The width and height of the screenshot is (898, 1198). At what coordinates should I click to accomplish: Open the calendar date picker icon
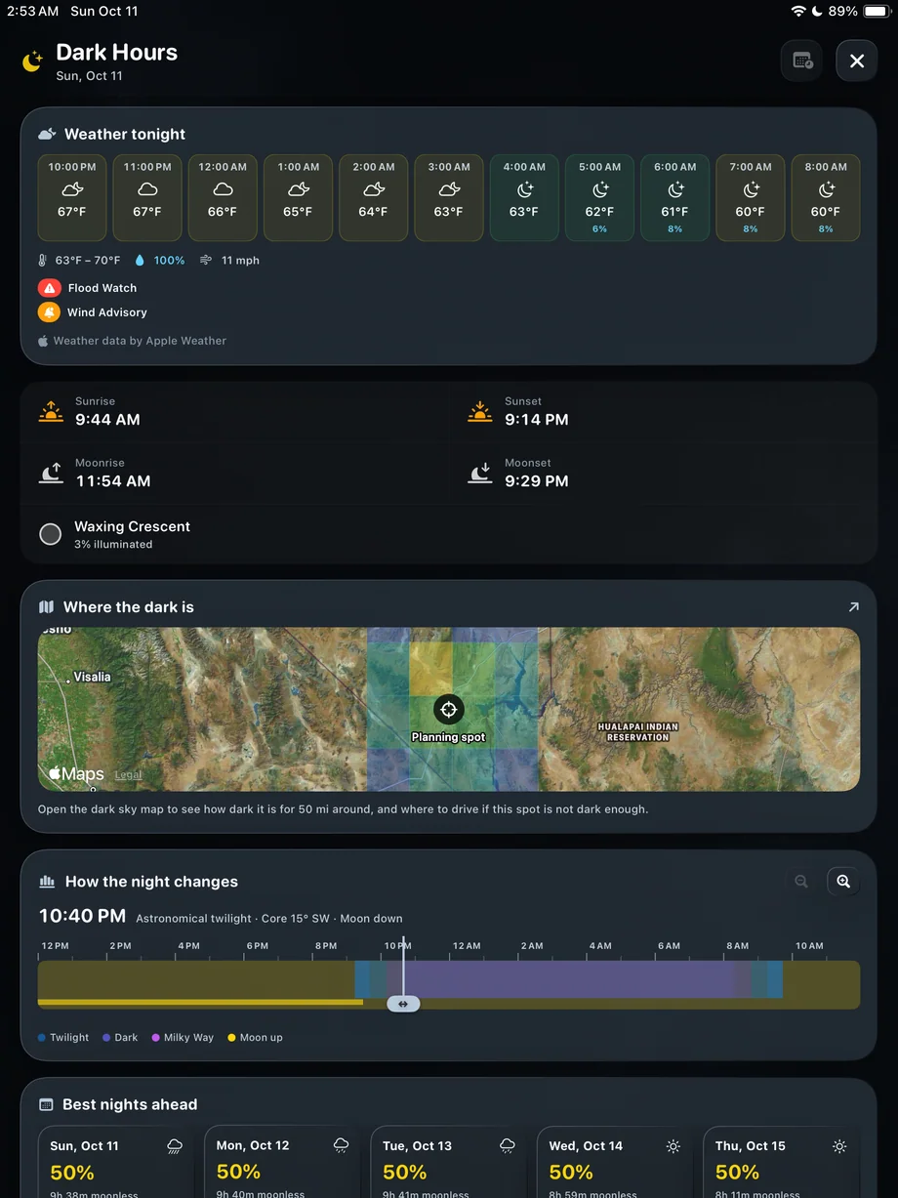coord(801,61)
